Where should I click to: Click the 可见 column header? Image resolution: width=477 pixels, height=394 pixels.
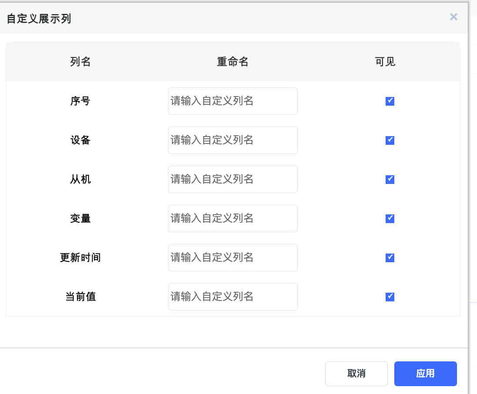tap(385, 62)
